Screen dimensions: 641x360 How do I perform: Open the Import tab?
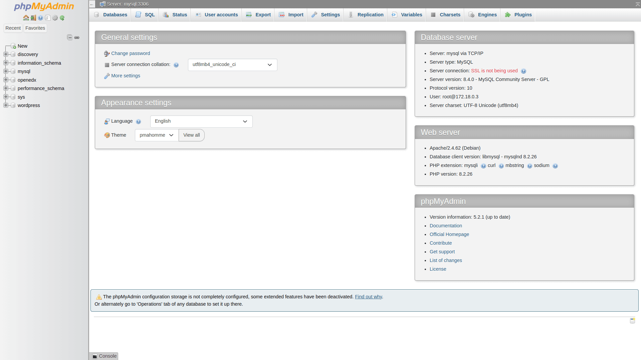pyautogui.click(x=291, y=15)
